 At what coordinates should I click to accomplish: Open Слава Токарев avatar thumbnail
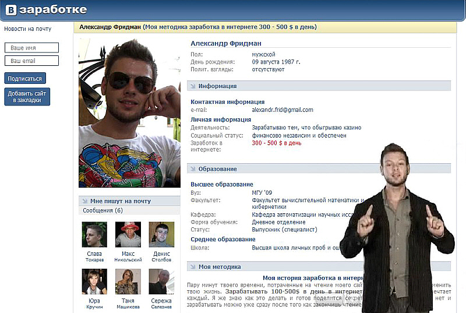click(94, 234)
